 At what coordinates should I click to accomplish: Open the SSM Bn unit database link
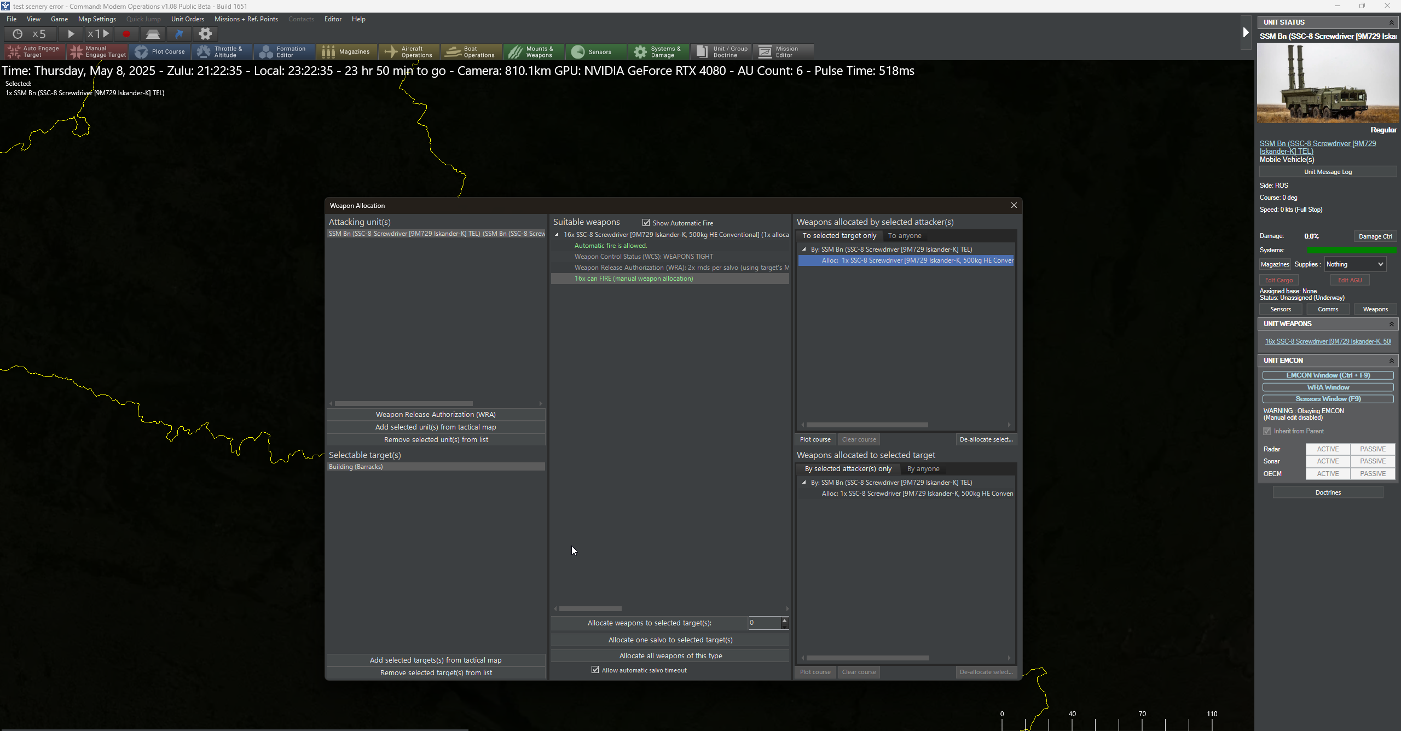(1317, 147)
